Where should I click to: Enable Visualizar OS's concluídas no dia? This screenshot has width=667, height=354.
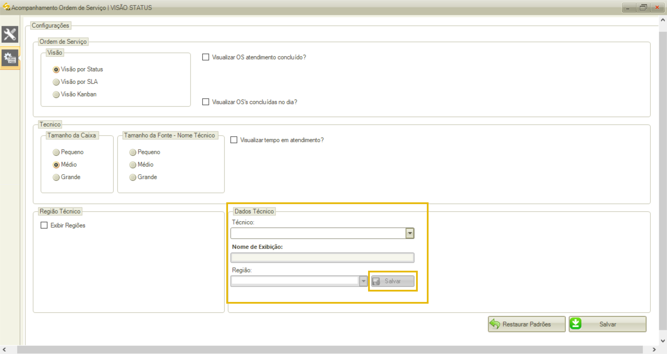(x=206, y=102)
